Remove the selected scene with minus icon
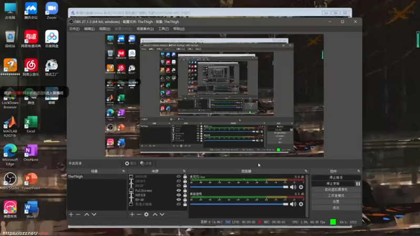This screenshot has height=236, width=420. click(78, 214)
